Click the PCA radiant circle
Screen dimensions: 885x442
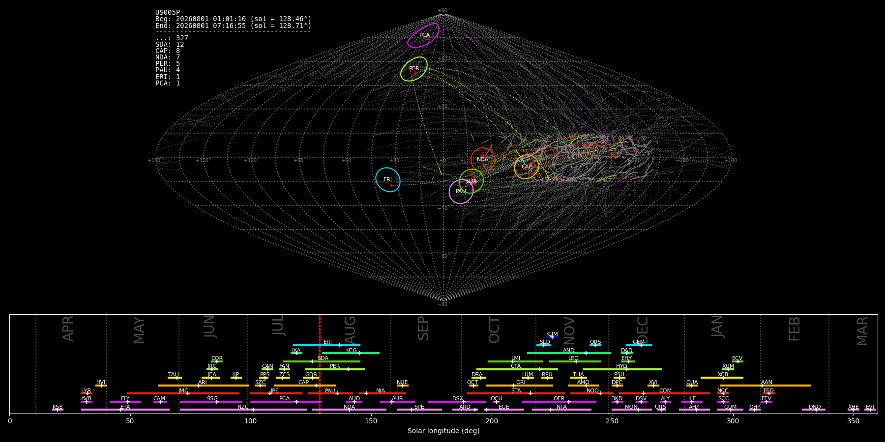click(x=423, y=35)
